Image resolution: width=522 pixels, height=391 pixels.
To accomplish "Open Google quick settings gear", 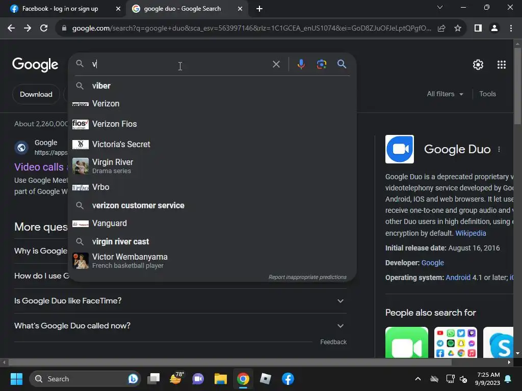I will tap(478, 65).
